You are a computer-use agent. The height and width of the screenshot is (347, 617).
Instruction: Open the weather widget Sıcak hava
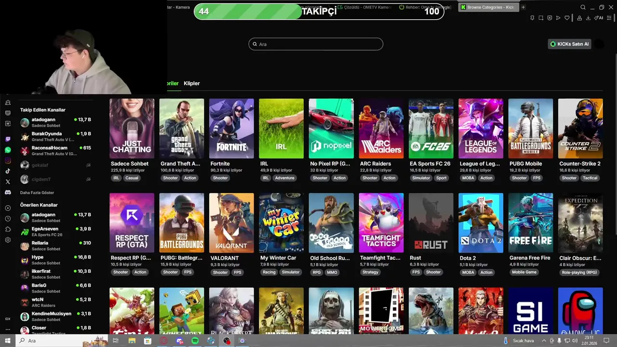pos(520,341)
